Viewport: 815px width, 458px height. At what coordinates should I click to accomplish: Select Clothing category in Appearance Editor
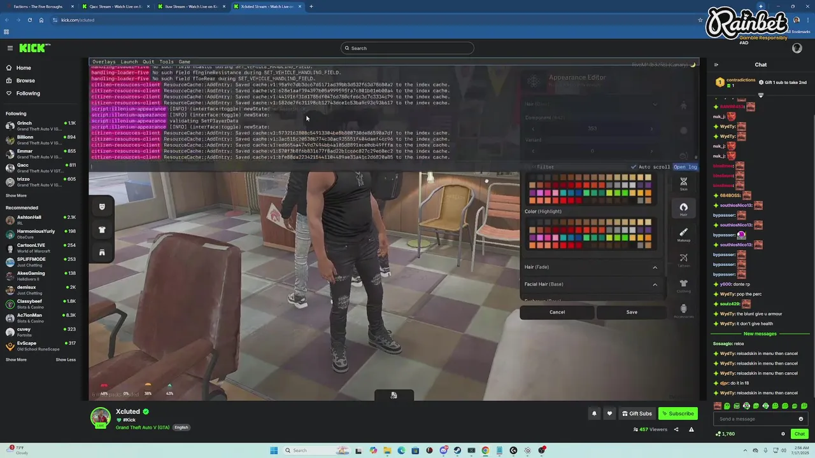pyautogui.click(x=683, y=285)
